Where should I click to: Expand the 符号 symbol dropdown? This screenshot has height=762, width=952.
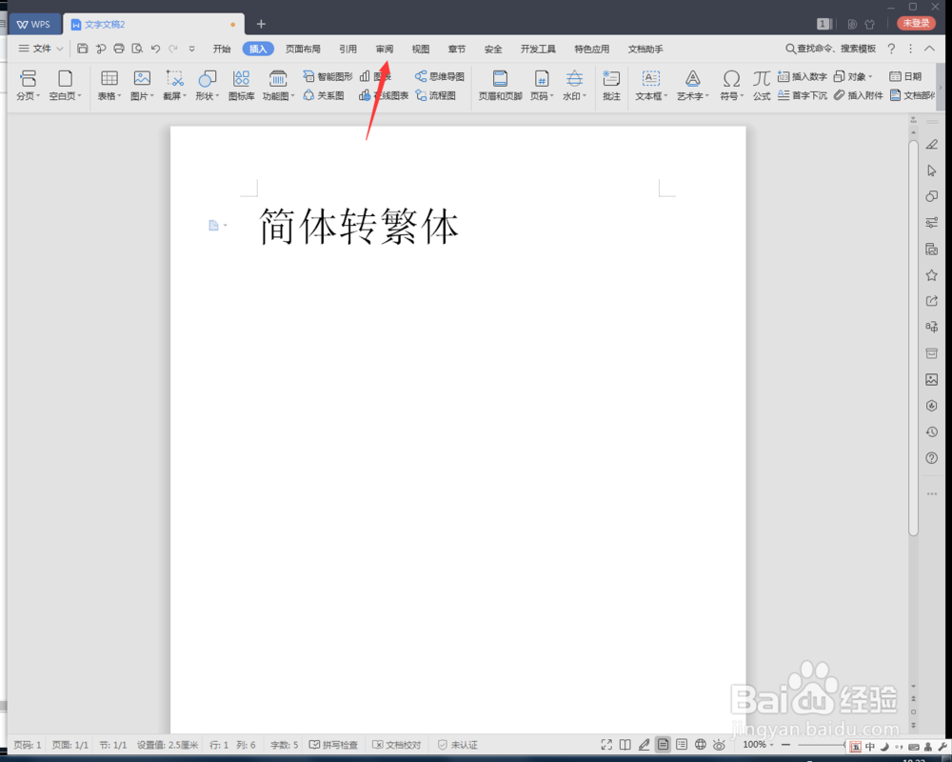point(742,96)
